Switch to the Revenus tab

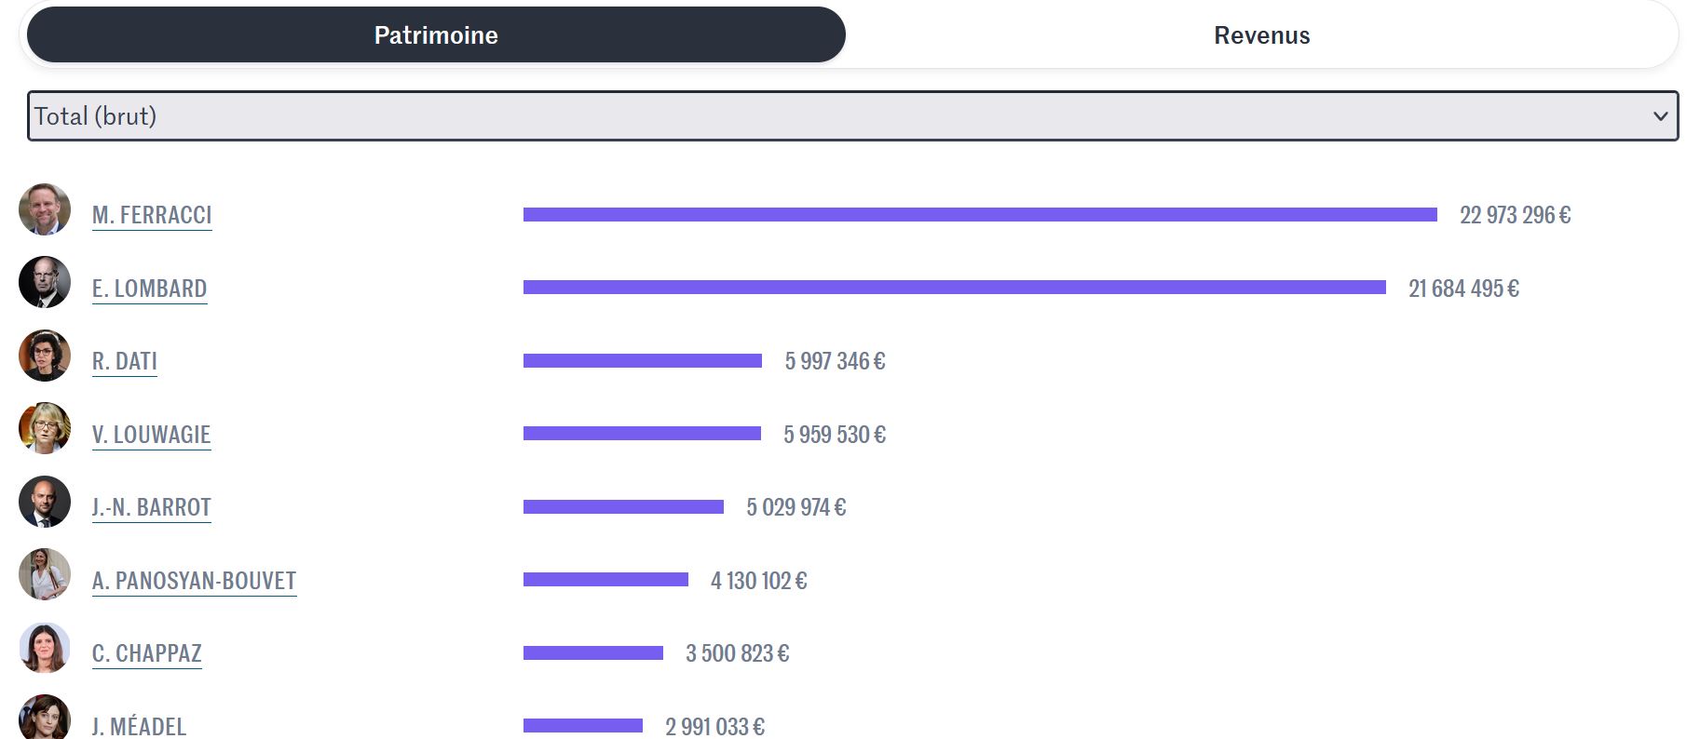click(x=1261, y=35)
